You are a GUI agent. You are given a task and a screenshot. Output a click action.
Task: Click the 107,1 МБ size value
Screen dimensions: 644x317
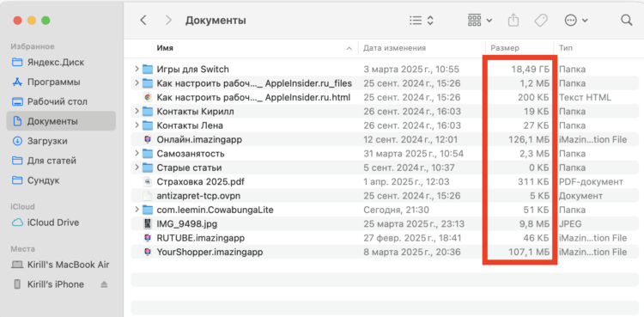(x=529, y=252)
